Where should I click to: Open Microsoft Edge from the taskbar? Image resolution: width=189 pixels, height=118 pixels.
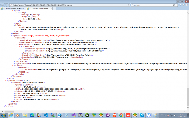(x=32, y=115)
